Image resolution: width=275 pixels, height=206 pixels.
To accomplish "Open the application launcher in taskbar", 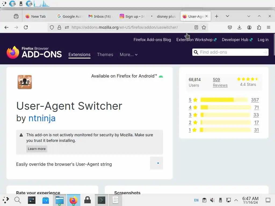I will (6, 200).
